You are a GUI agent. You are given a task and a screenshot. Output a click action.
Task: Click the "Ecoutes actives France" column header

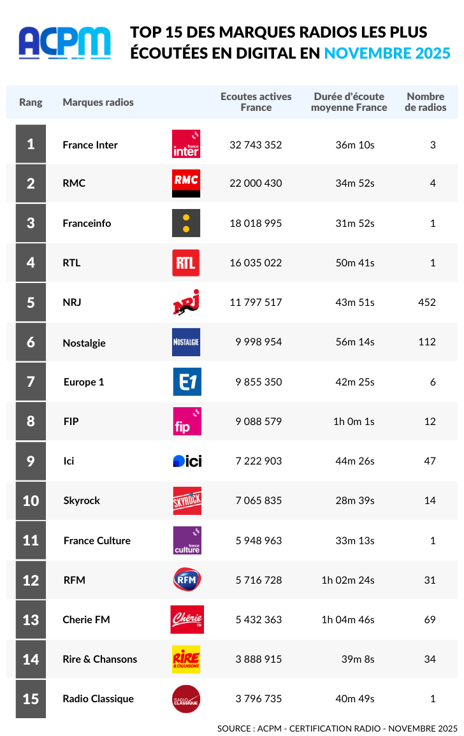[x=256, y=102]
